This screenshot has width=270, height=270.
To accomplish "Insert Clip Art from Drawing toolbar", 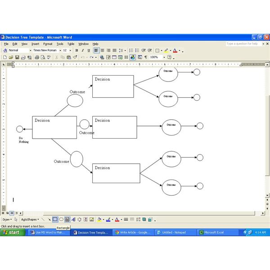I will click(85, 220).
